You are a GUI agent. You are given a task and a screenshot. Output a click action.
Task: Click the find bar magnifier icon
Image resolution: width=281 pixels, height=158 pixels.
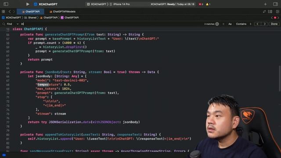click(4, 24)
